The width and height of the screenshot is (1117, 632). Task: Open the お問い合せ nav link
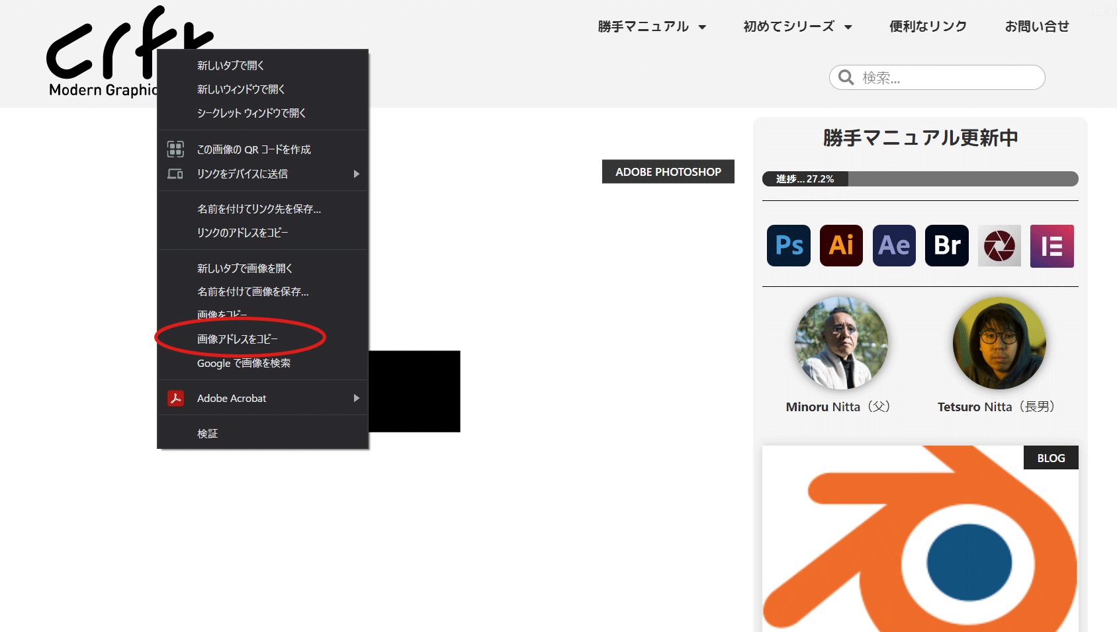pyautogui.click(x=1037, y=26)
